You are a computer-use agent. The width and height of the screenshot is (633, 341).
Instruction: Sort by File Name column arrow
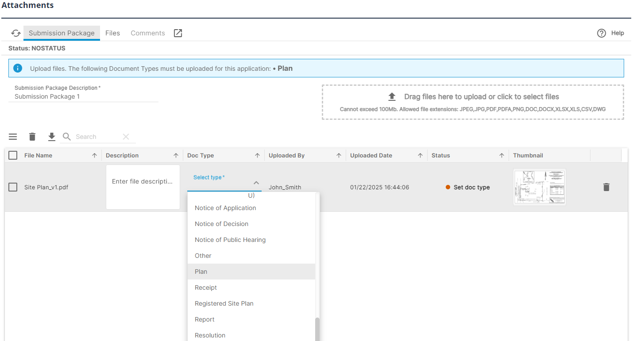[94, 155]
